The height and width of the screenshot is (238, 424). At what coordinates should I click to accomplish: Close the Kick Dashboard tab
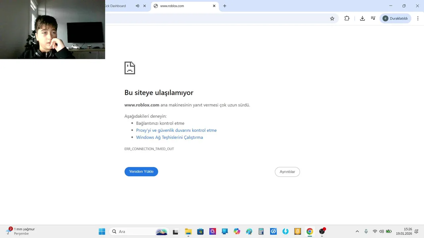(144, 6)
